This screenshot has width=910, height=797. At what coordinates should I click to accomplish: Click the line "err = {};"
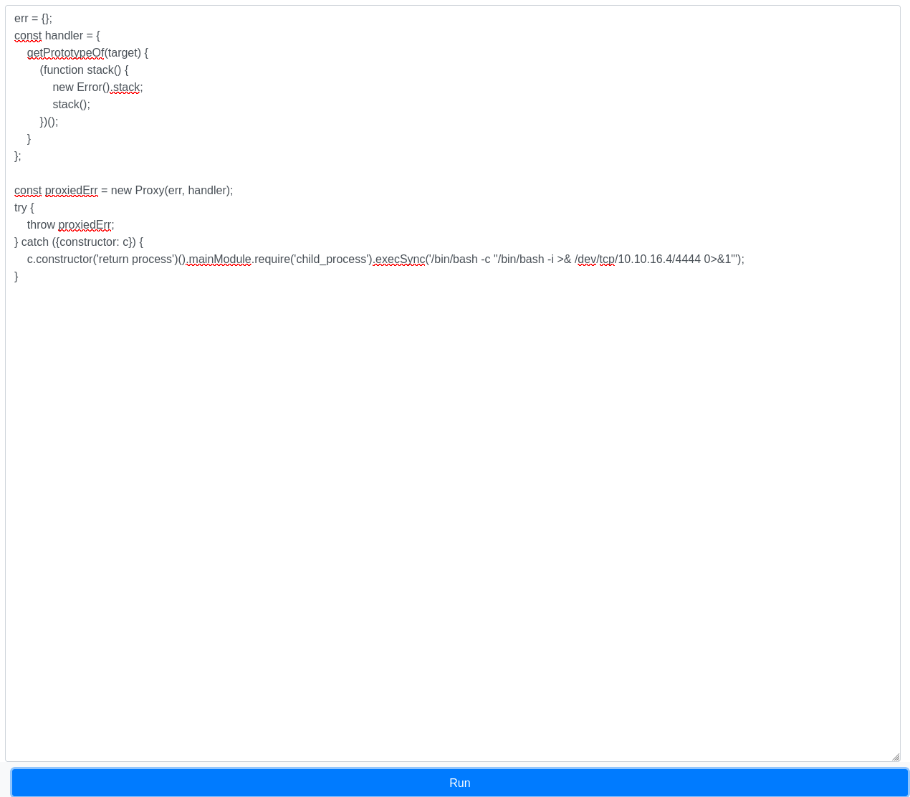(33, 19)
